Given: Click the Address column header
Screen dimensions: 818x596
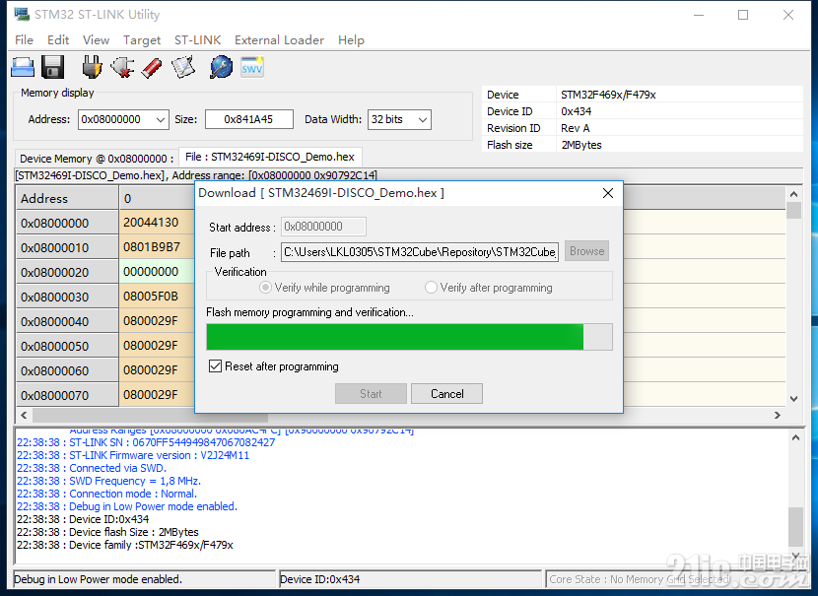Looking at the screenshot, I should [x=67, y=198].
